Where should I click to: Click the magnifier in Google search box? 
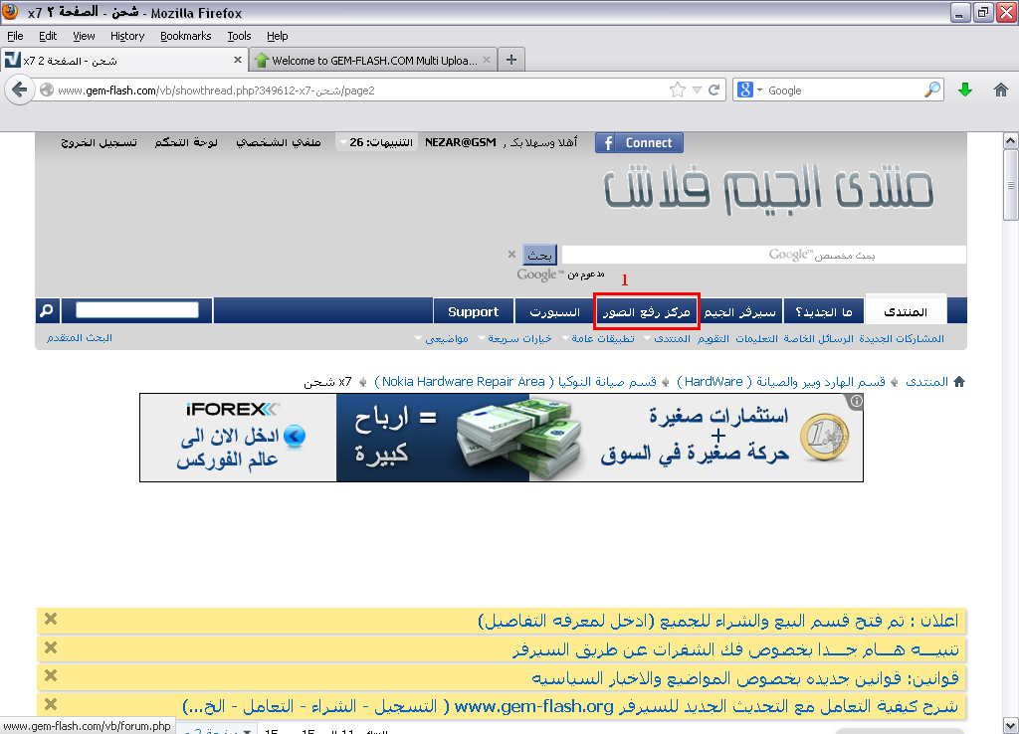[931, 90]
